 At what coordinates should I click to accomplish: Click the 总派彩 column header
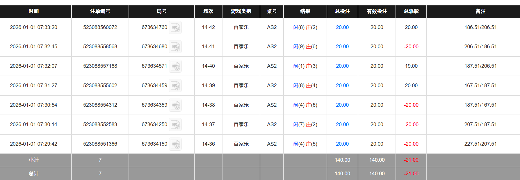click(411, 11)
